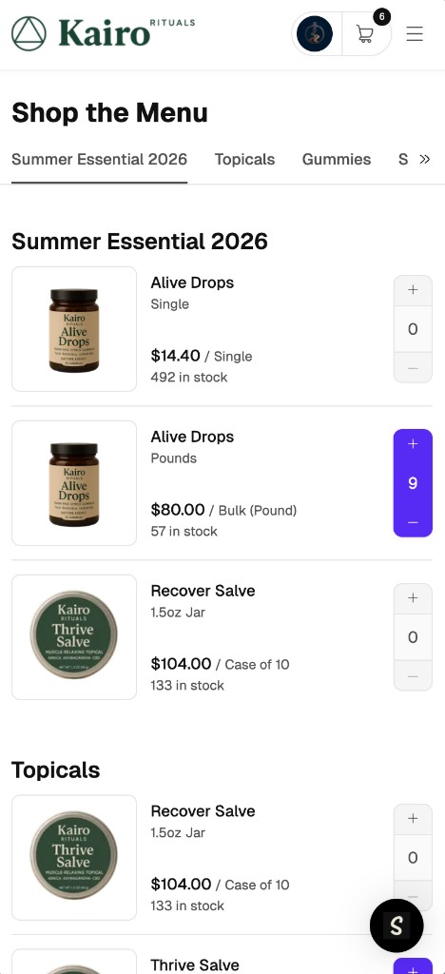Open Alive Drops Single product title
445x974 pixels.
[x=192, y=282]
